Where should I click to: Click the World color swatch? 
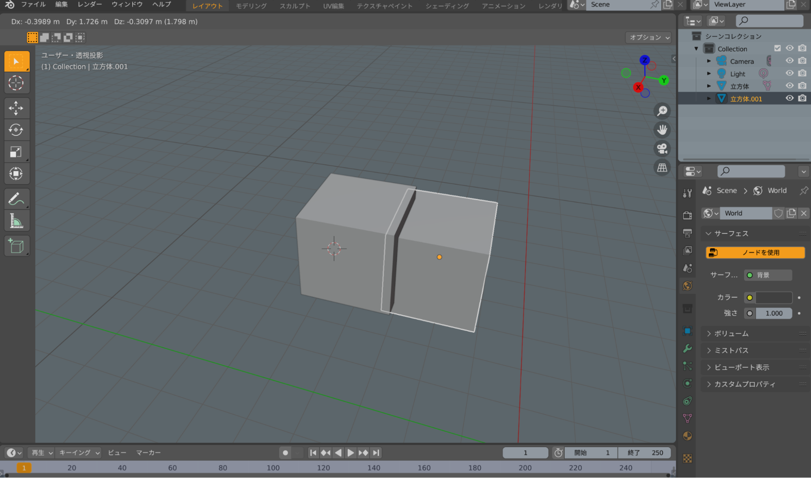773,297
